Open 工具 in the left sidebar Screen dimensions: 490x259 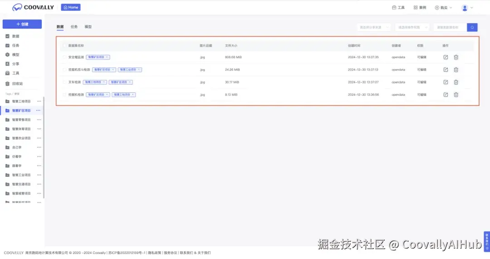[x=13, y=73]
